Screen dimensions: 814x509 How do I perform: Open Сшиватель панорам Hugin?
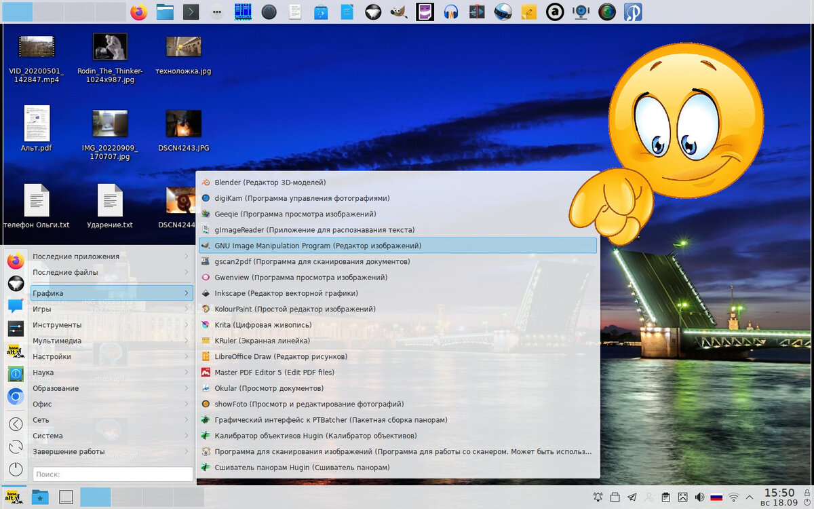(x=398, y=468)
